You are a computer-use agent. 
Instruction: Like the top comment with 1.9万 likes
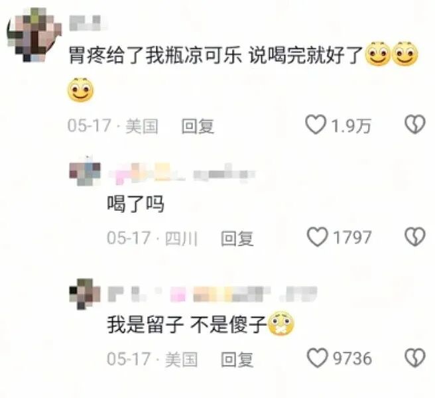316,125
